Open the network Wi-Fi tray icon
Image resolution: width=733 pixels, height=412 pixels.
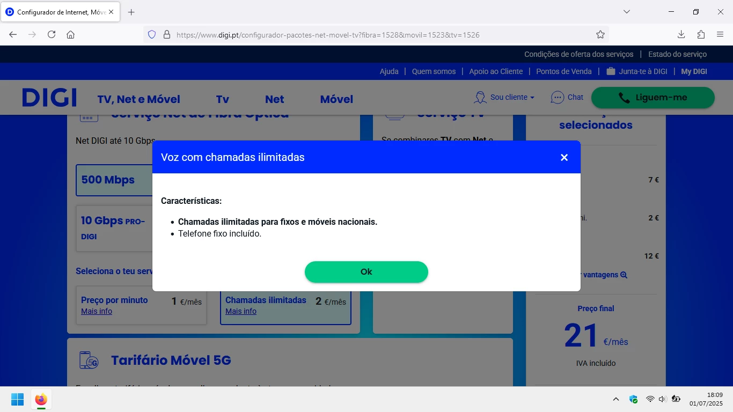[x=650, y=399]
